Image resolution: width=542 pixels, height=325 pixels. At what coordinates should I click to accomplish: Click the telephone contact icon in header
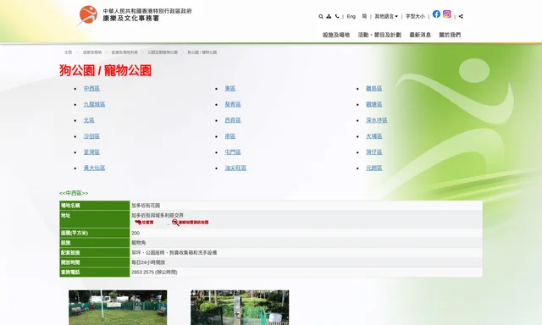point(337,16)
